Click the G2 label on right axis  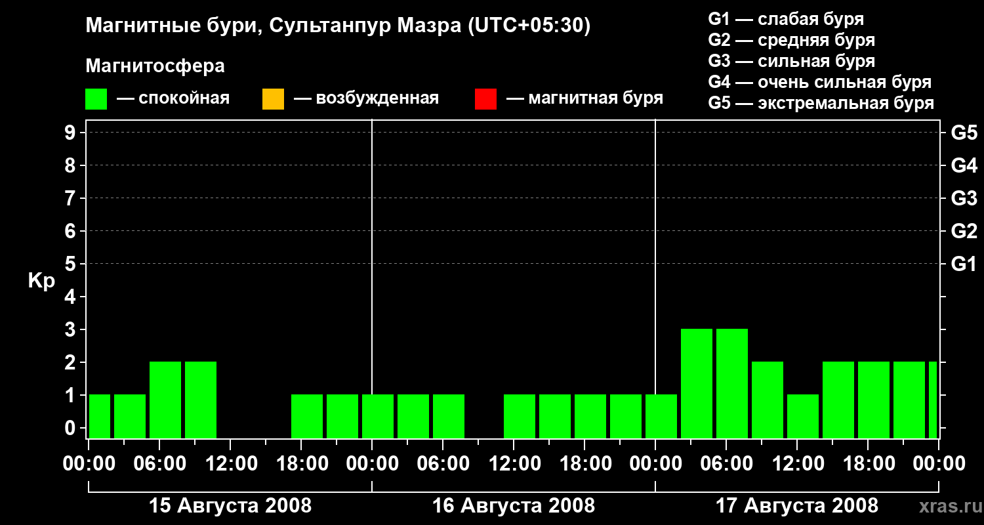click(964, 232)
